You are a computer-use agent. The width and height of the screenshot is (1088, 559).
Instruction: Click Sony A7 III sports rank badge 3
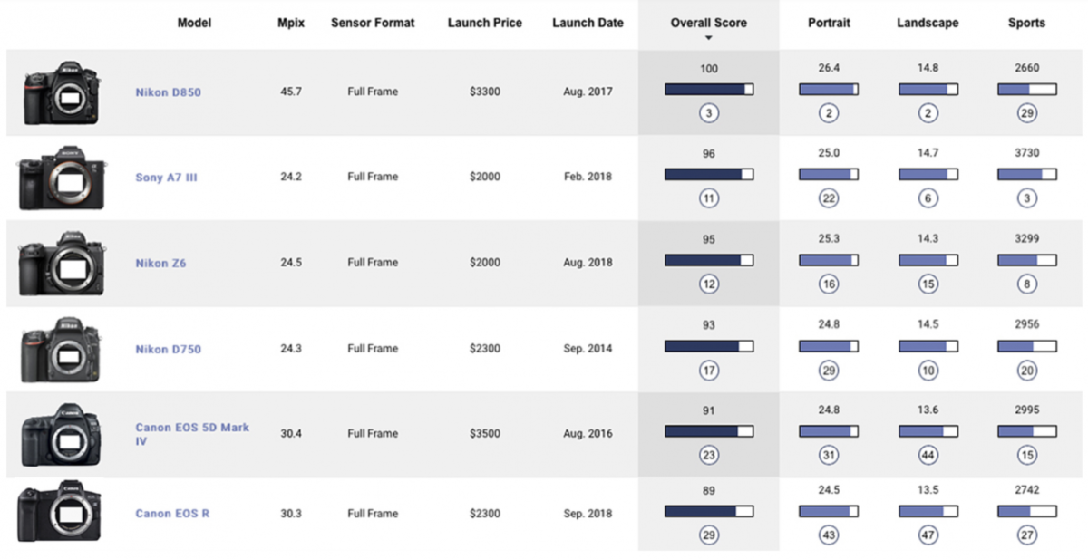click(1027, 198)
